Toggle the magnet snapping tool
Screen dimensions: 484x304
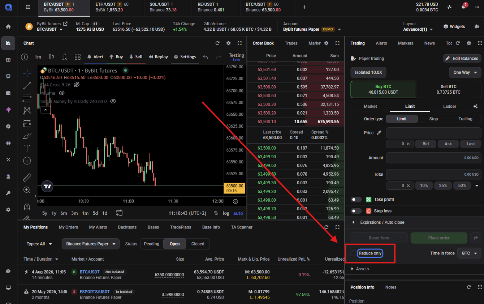(27, 207)
